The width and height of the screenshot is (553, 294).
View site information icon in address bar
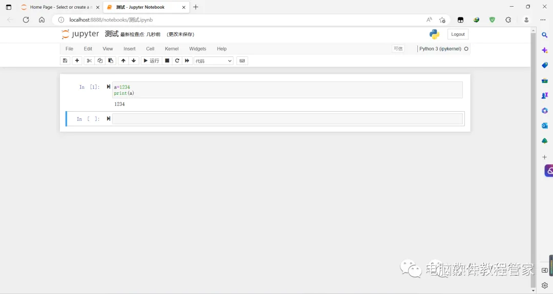[x=61, y=20]
